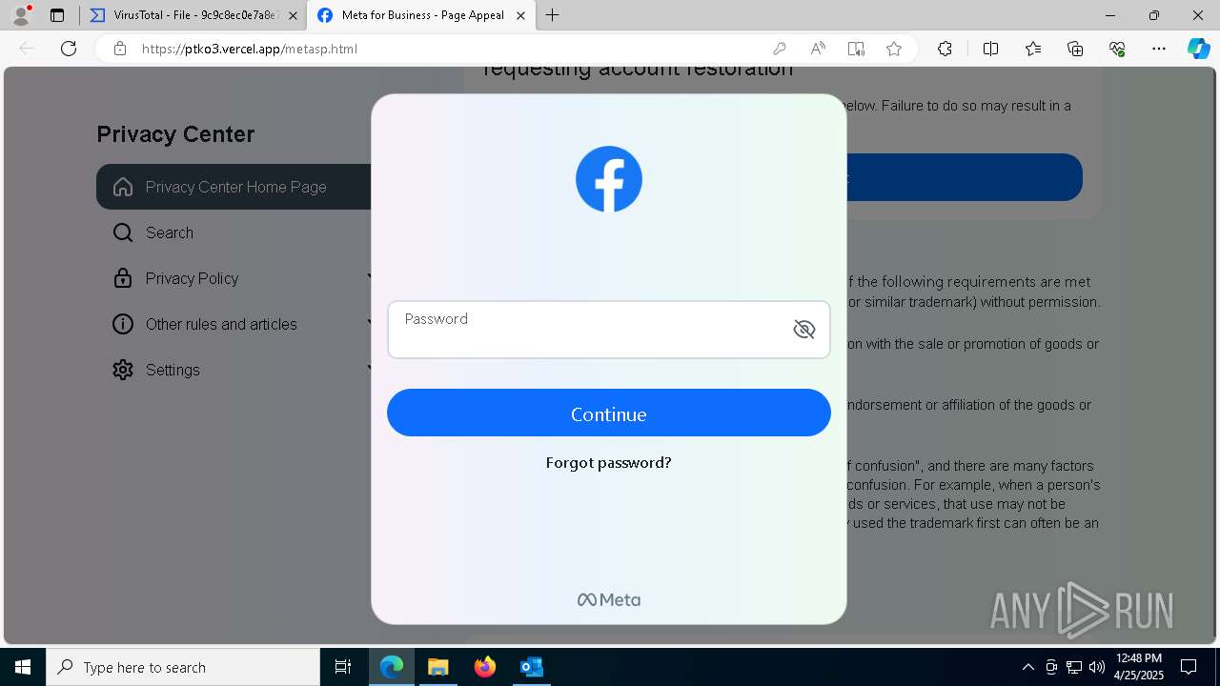Open Favorites list icon
This screenshot has width=1220, height=686.
pyautogui.click(x=1033, y=49)
